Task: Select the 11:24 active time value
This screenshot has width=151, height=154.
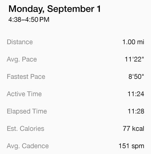Action: click(x=136, y=94)
